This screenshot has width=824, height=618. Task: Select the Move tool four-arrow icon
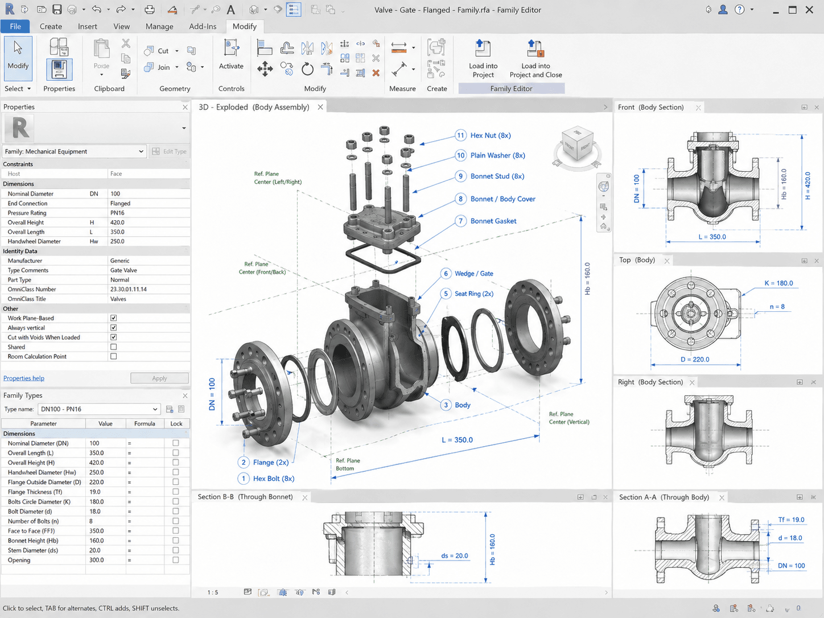pyautogui.click(x=265, y=69)
